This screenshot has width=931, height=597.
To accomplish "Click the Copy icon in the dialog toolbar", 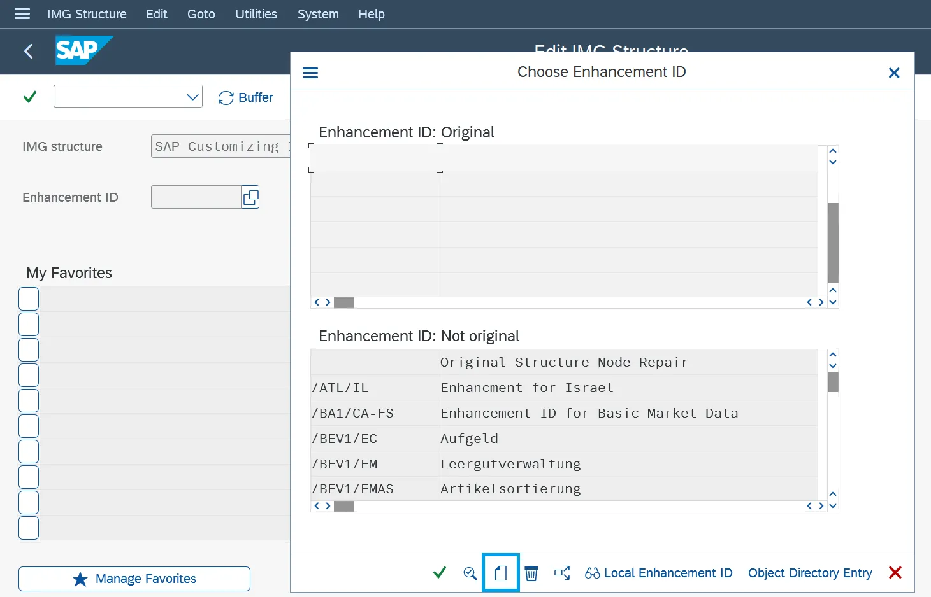I will tap(500, 573).
